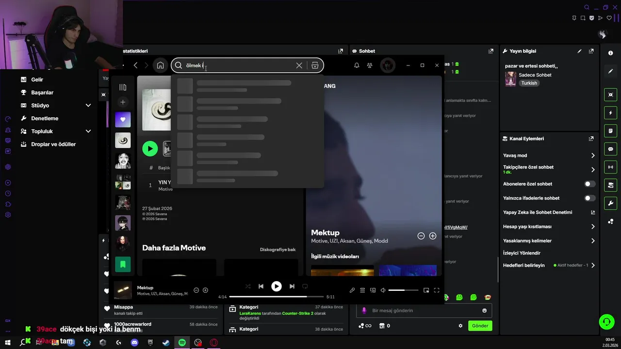
Task: Open Spotify notifications bell
Action: 357,65
